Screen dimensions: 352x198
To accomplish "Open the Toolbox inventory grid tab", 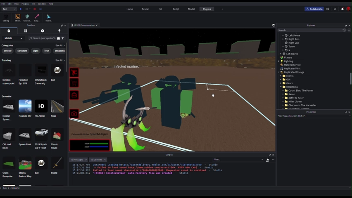I will [26, 31].
